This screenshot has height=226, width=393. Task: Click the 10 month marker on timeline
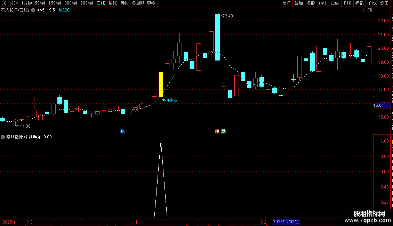pyautogui.click(x=30, y=222)
